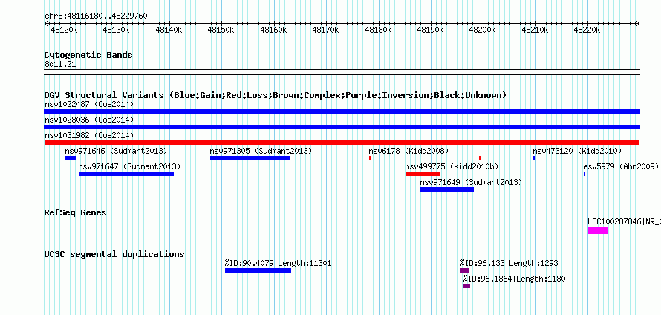661x315 pixels.
Task: Click the purple duplication bar with length 1293
Action: [x=464, y=270]
